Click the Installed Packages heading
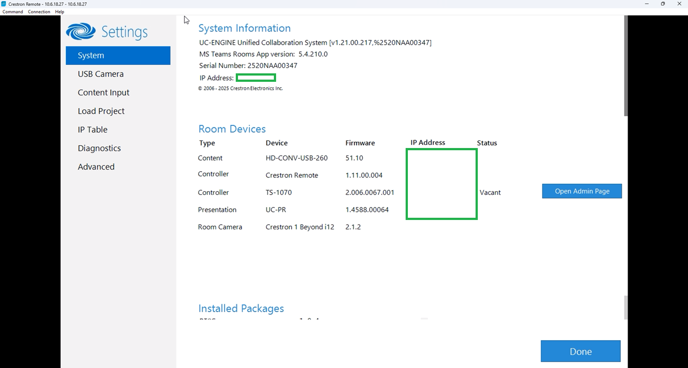Screen dimensions: 688x368 point(241,308)
